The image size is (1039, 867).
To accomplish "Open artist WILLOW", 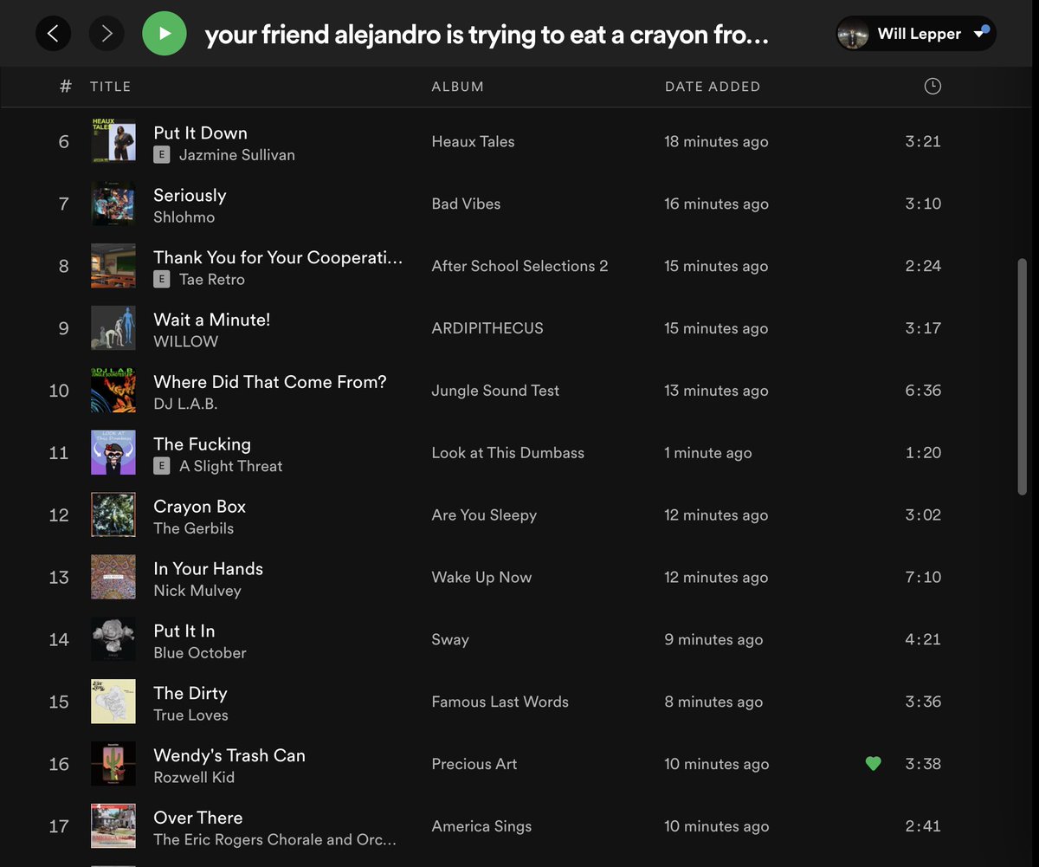I will pyautogui.click(x=186, y=342).
